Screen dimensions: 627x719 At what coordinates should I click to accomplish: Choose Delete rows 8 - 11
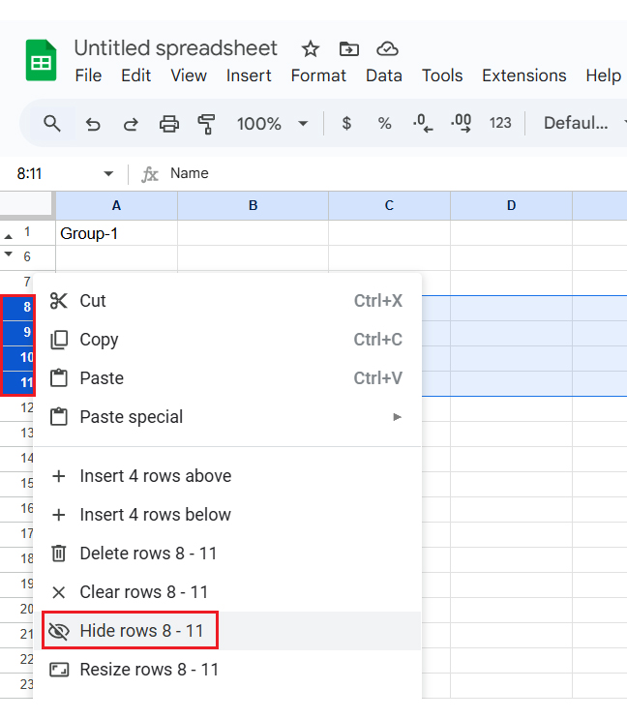(x=227, y=554)
